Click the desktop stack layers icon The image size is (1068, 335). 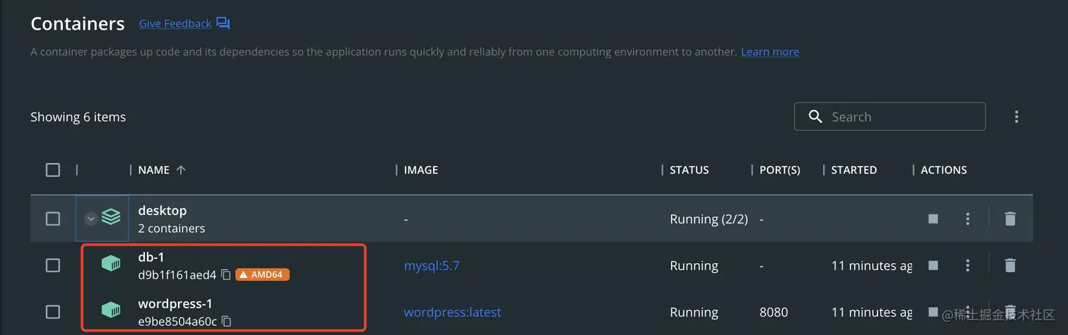coord(111,217)
